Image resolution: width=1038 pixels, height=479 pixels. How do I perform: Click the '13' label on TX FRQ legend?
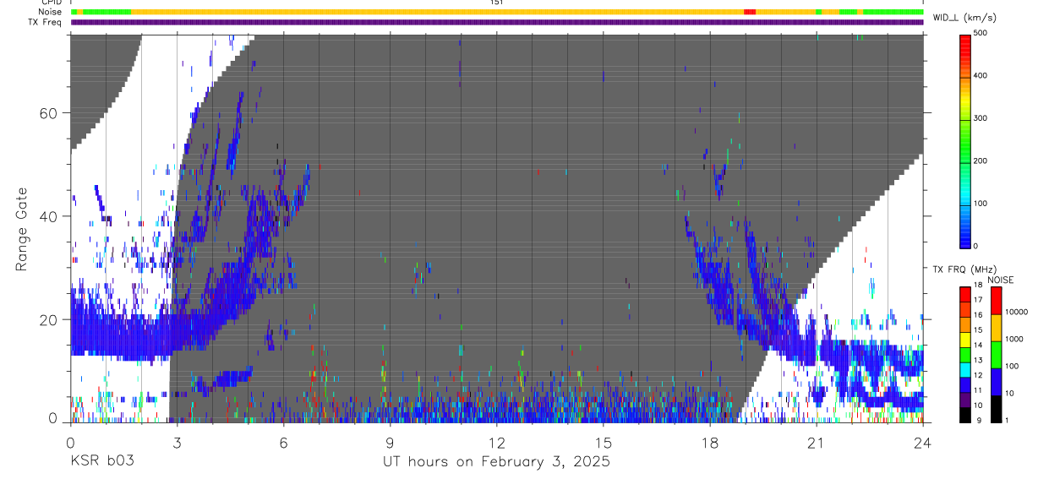point(979,361)
